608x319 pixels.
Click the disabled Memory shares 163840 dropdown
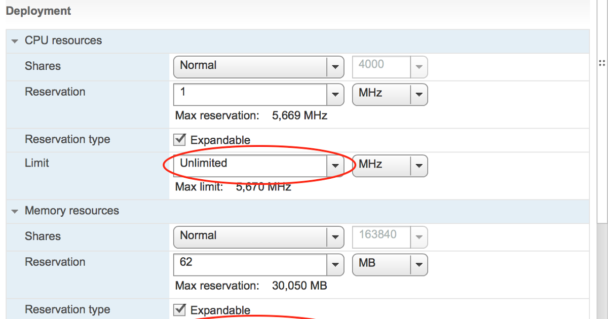[x=390, y=236]
